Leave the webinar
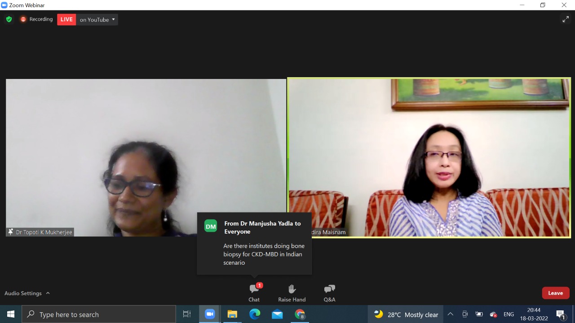Image resolution: width=575 pixels, height=323 pixels. pyautogui.click(x=555, y=293)
